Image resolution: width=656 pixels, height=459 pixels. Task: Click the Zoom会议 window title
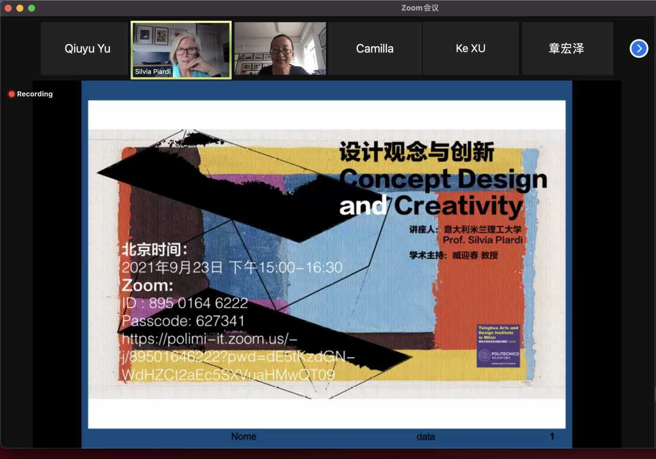click(x=420, y=8)
